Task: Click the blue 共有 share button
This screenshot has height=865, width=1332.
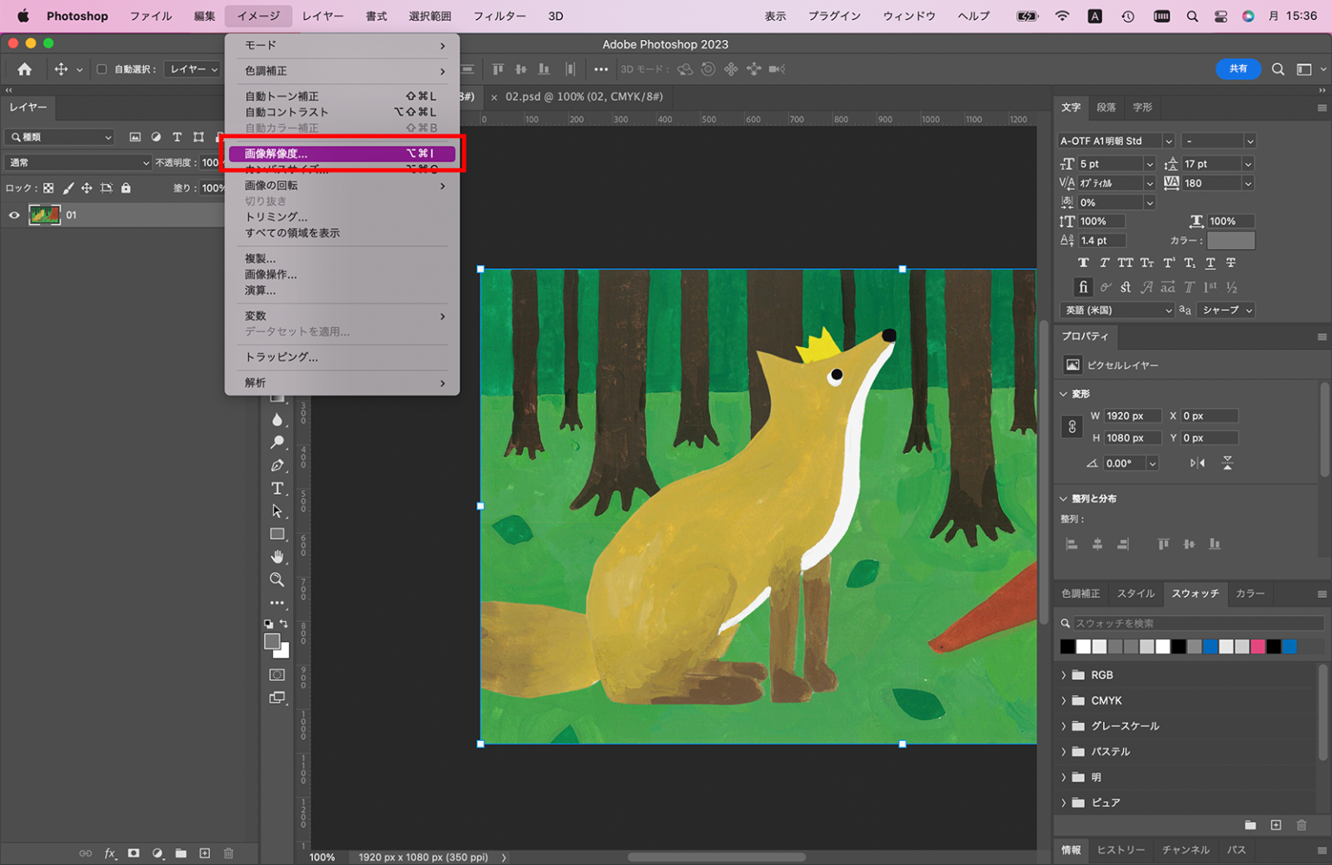Action: pos(1237,69)
